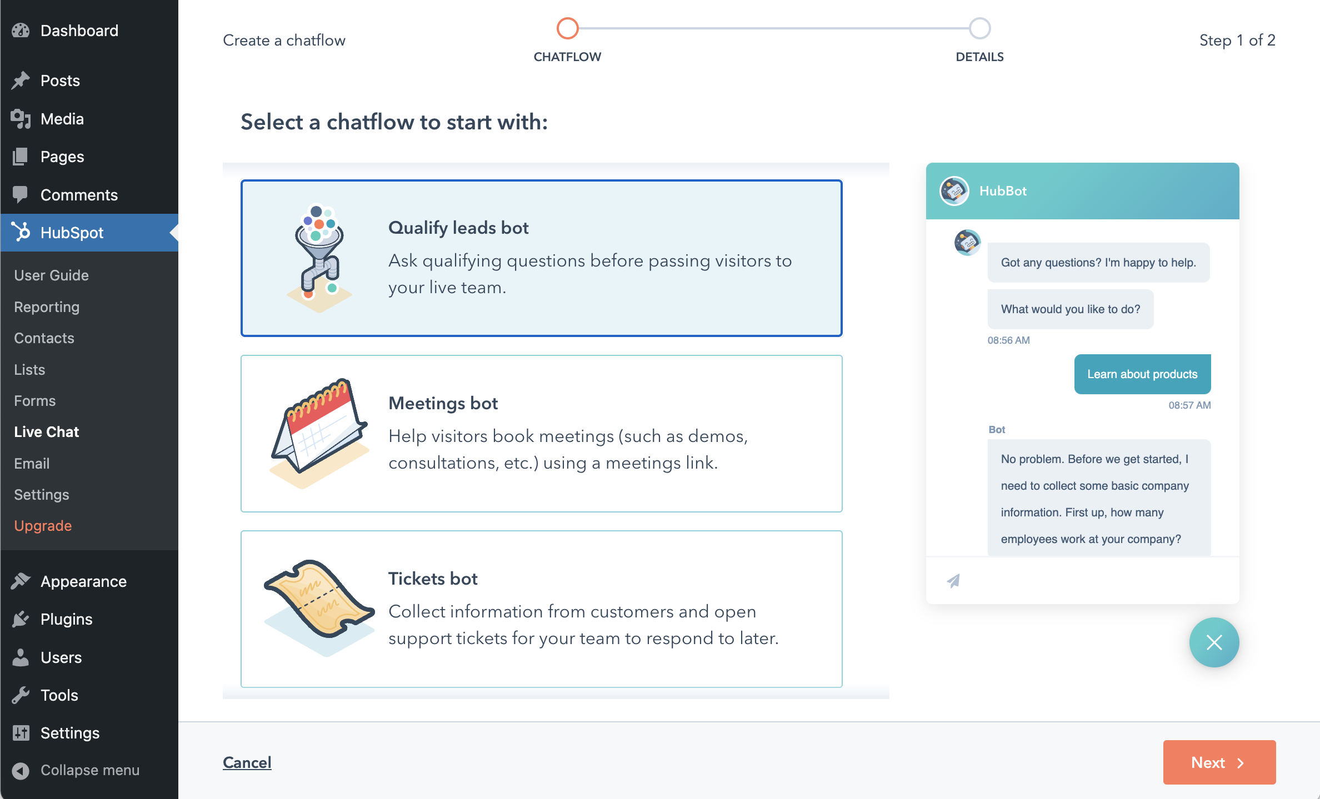Viewport: 1320px width, 799px height.
Task: Click the CHATFLOW step indicator
Action: (x=567, y=27)
